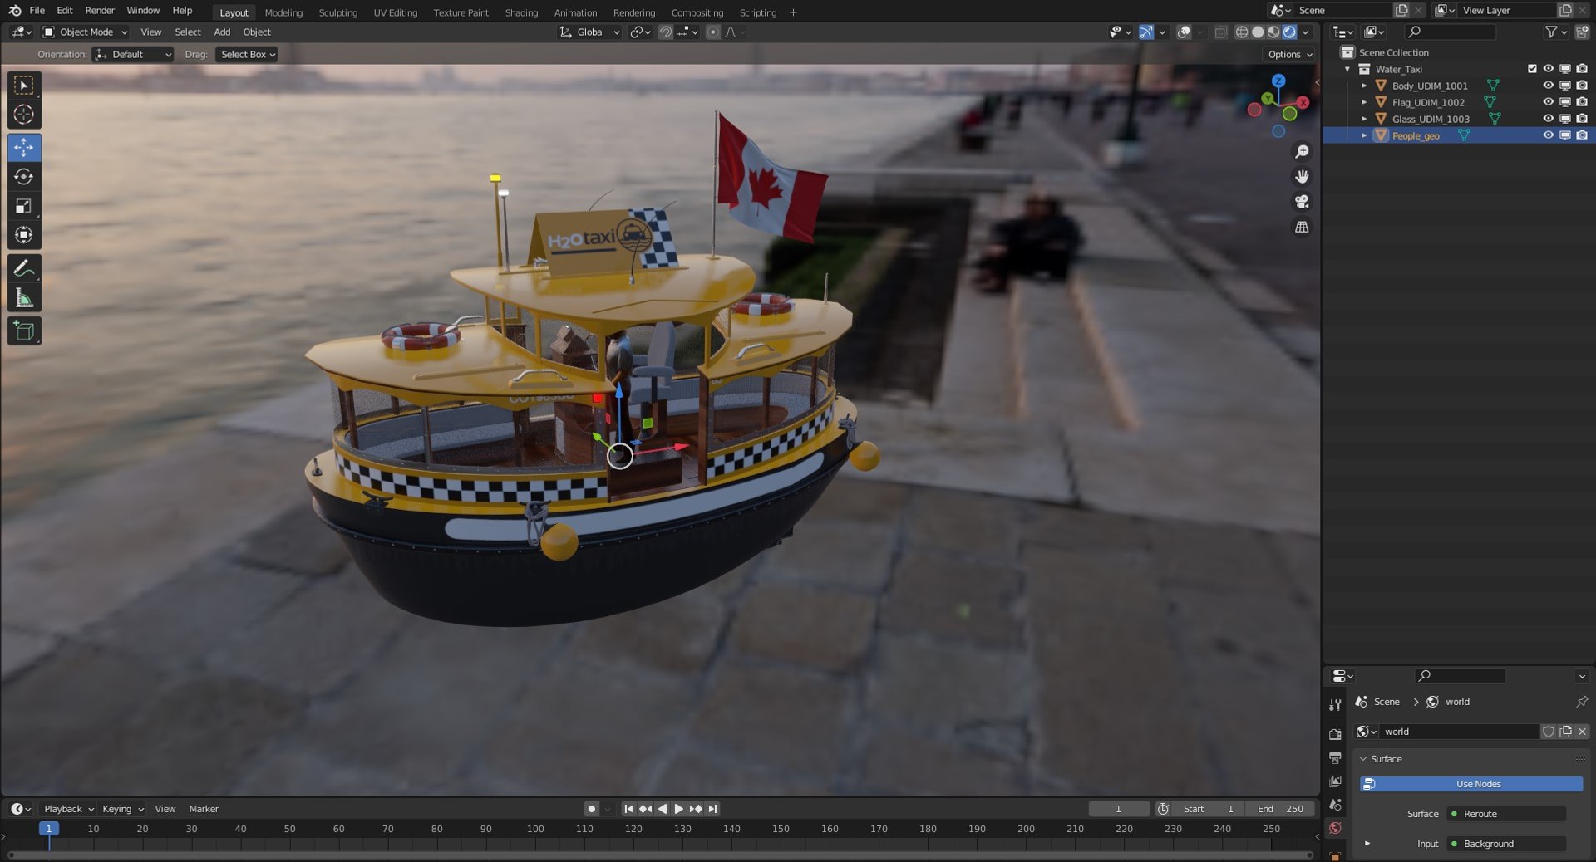
Task: Toggle camera view icon
Action: click(1302, 202)
